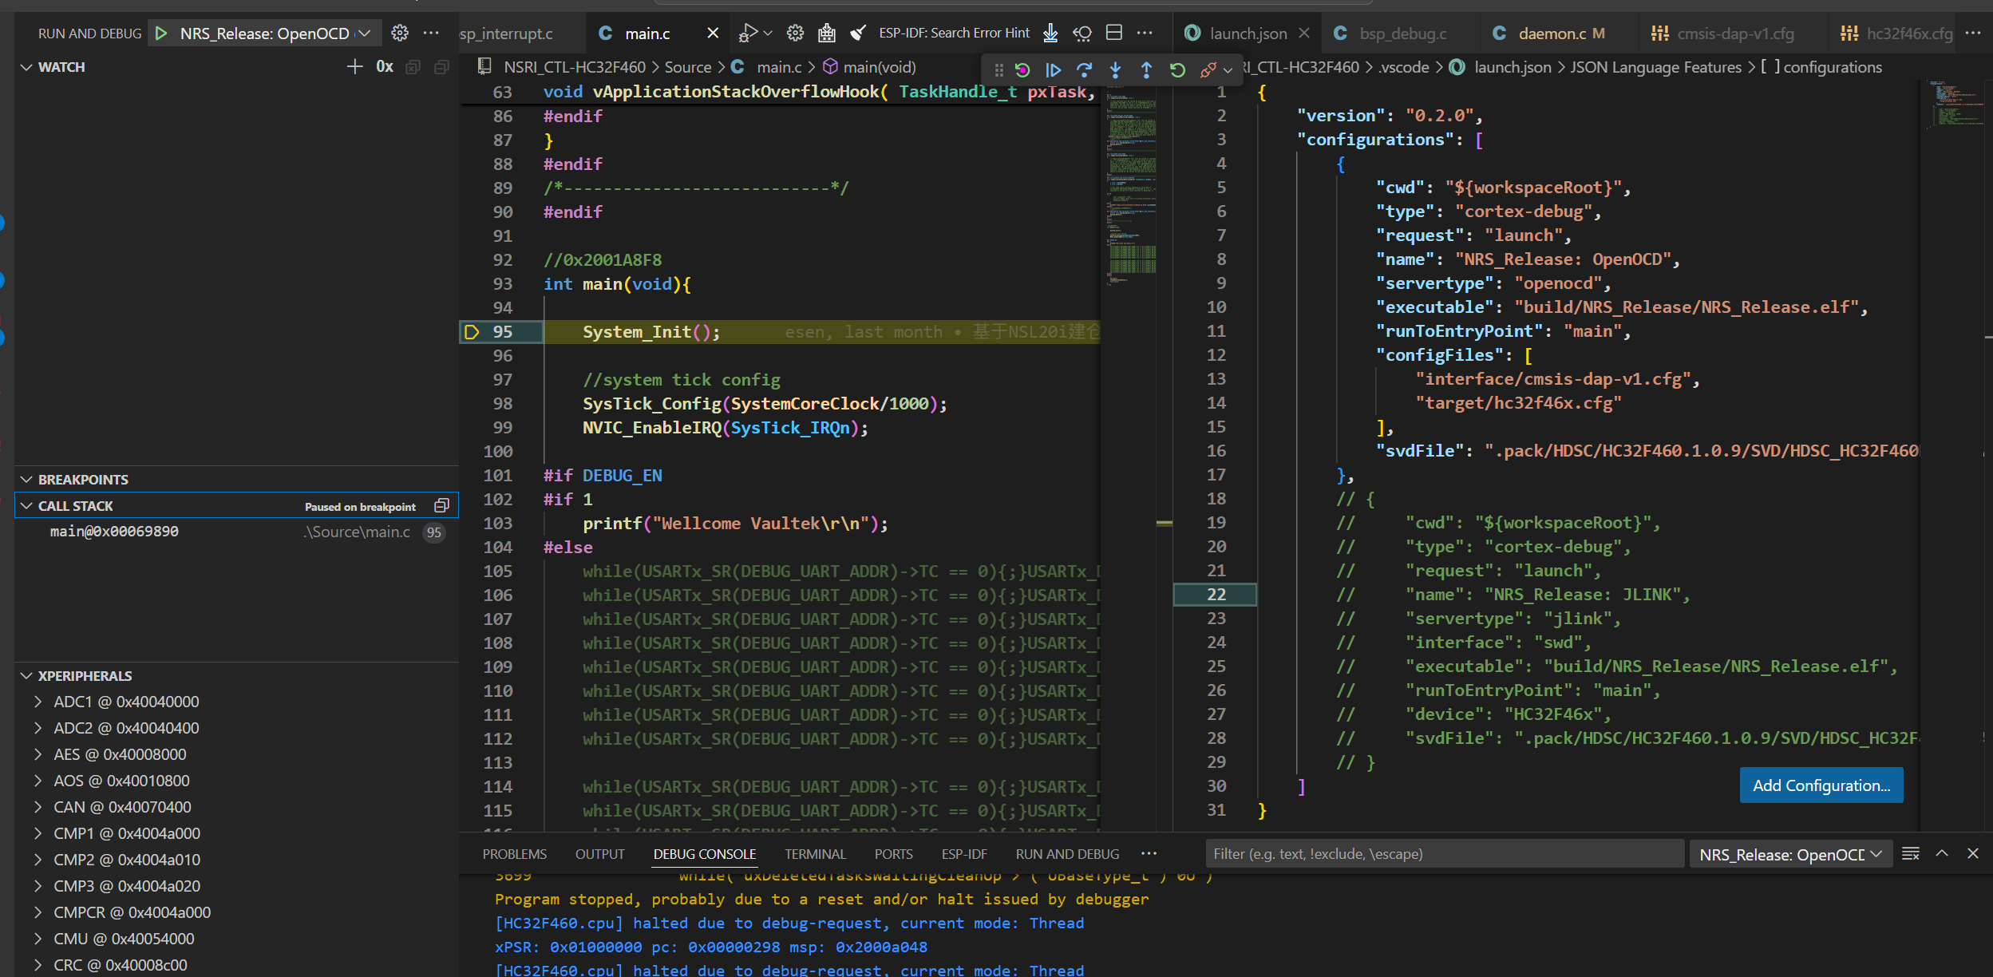This screenshot has height=977, width=1993.
Task: Open the disconnect dropdown chevron
Action: [x=1228, y=70]
